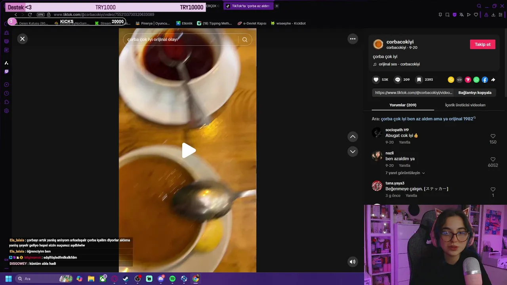Click the TikTok video link field
The image size is (507, 285).
[413, 93]
